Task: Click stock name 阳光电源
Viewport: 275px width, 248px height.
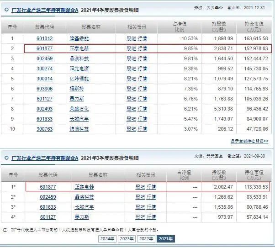Action: click(x=79, y=69)
